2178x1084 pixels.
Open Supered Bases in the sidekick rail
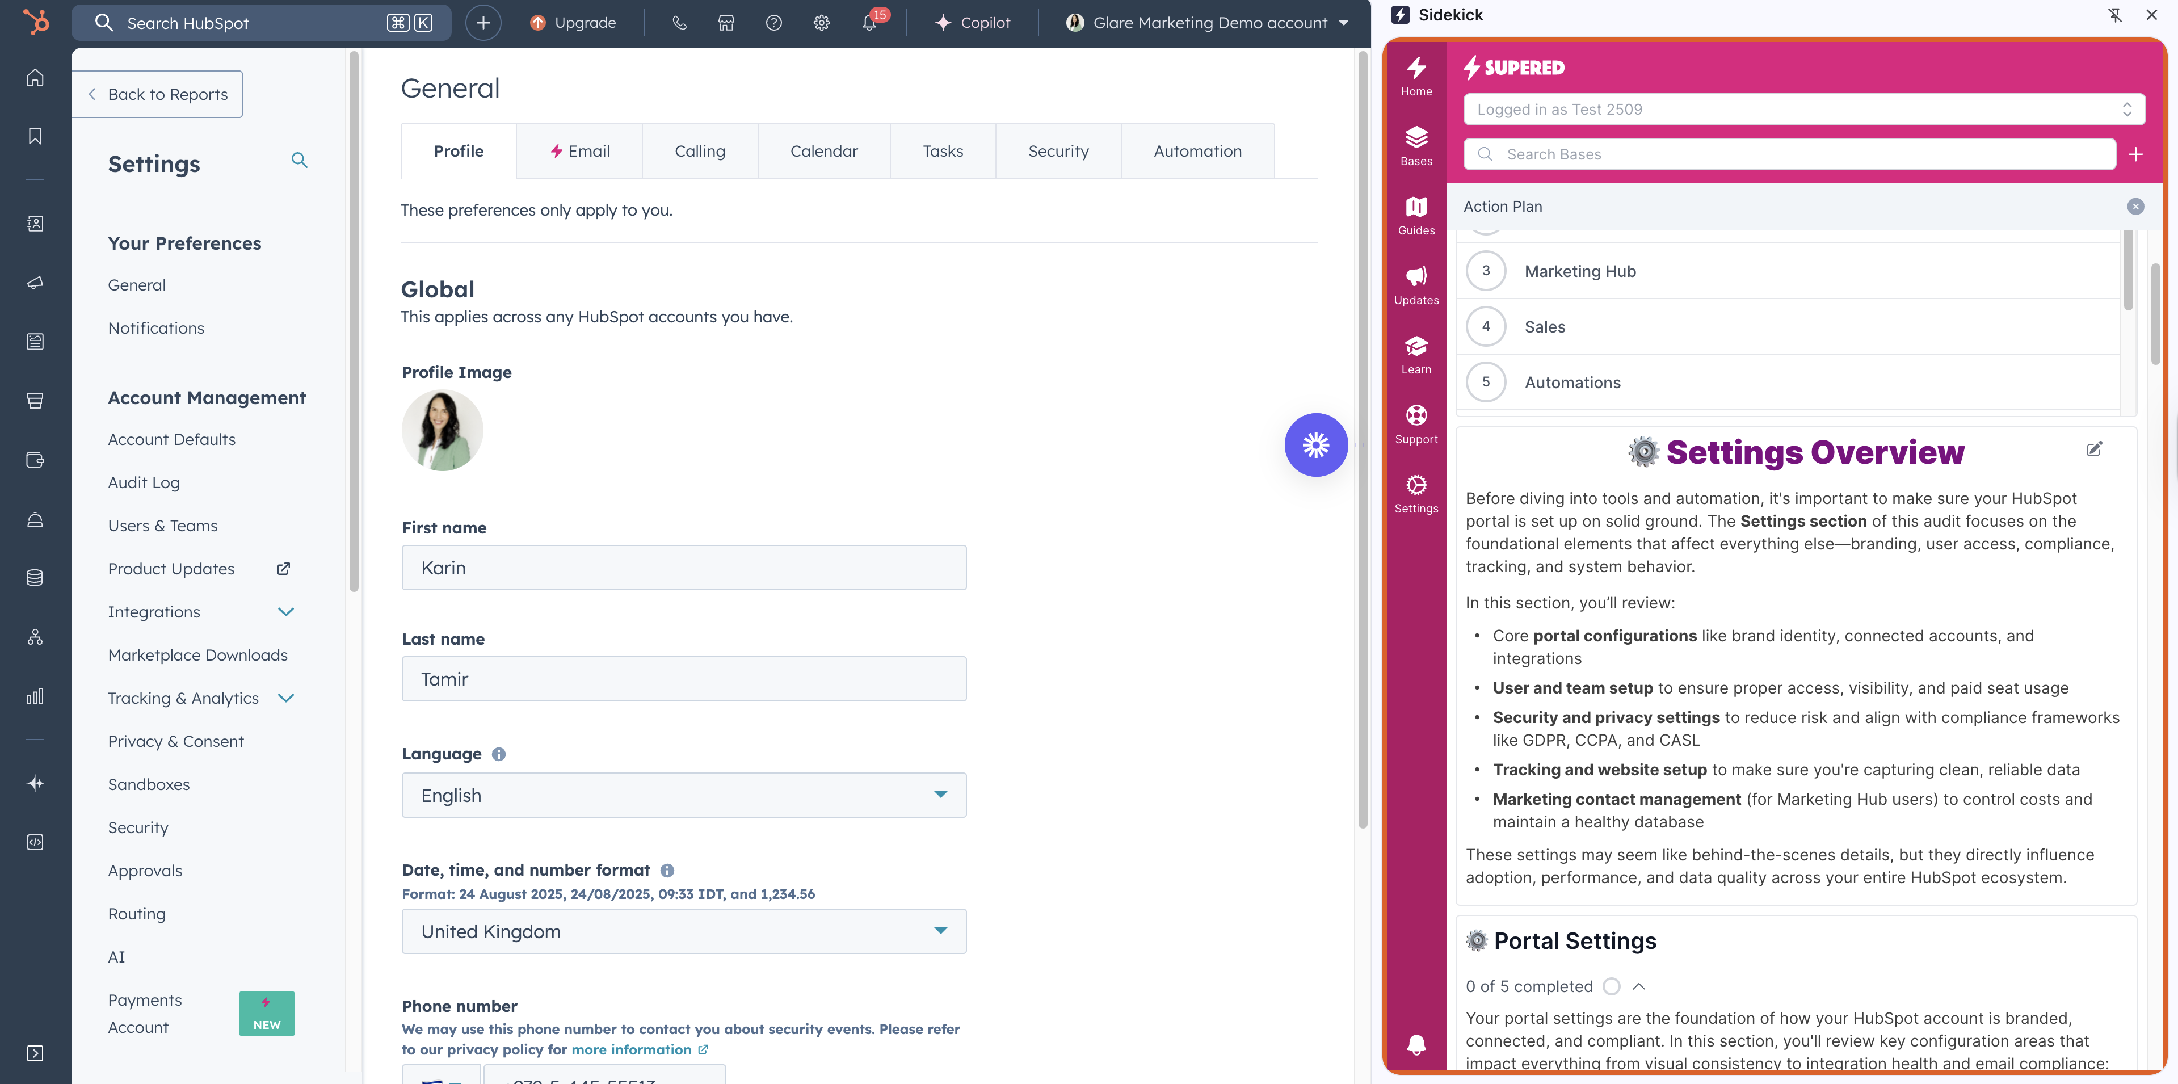[1416, 146]
